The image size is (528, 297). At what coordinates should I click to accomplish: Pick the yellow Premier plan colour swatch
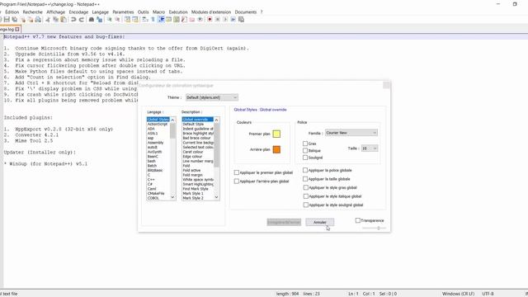click(x=276, y=134)
